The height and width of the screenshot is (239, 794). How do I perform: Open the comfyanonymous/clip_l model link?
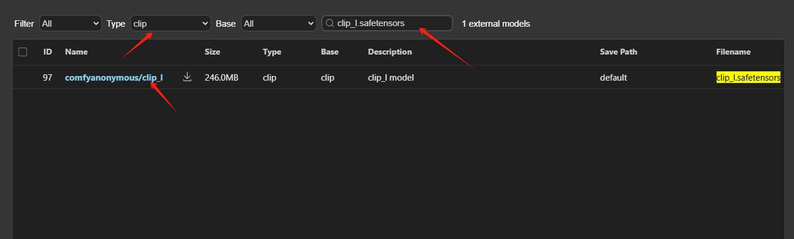pyautogui.click(x=114, y=78)
